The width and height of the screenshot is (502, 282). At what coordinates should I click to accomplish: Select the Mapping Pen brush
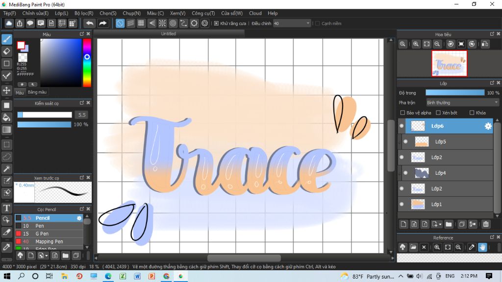49,241
